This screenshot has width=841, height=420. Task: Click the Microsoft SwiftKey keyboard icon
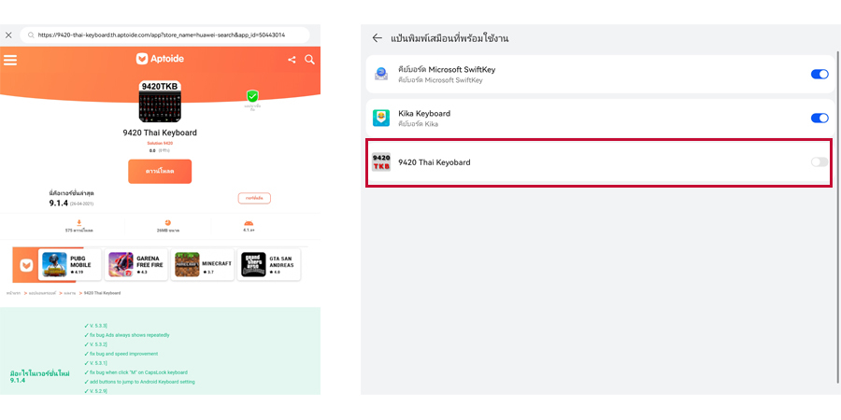(x=381, y=74)
